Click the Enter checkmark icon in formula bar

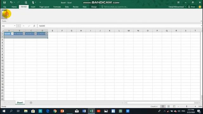29,26
